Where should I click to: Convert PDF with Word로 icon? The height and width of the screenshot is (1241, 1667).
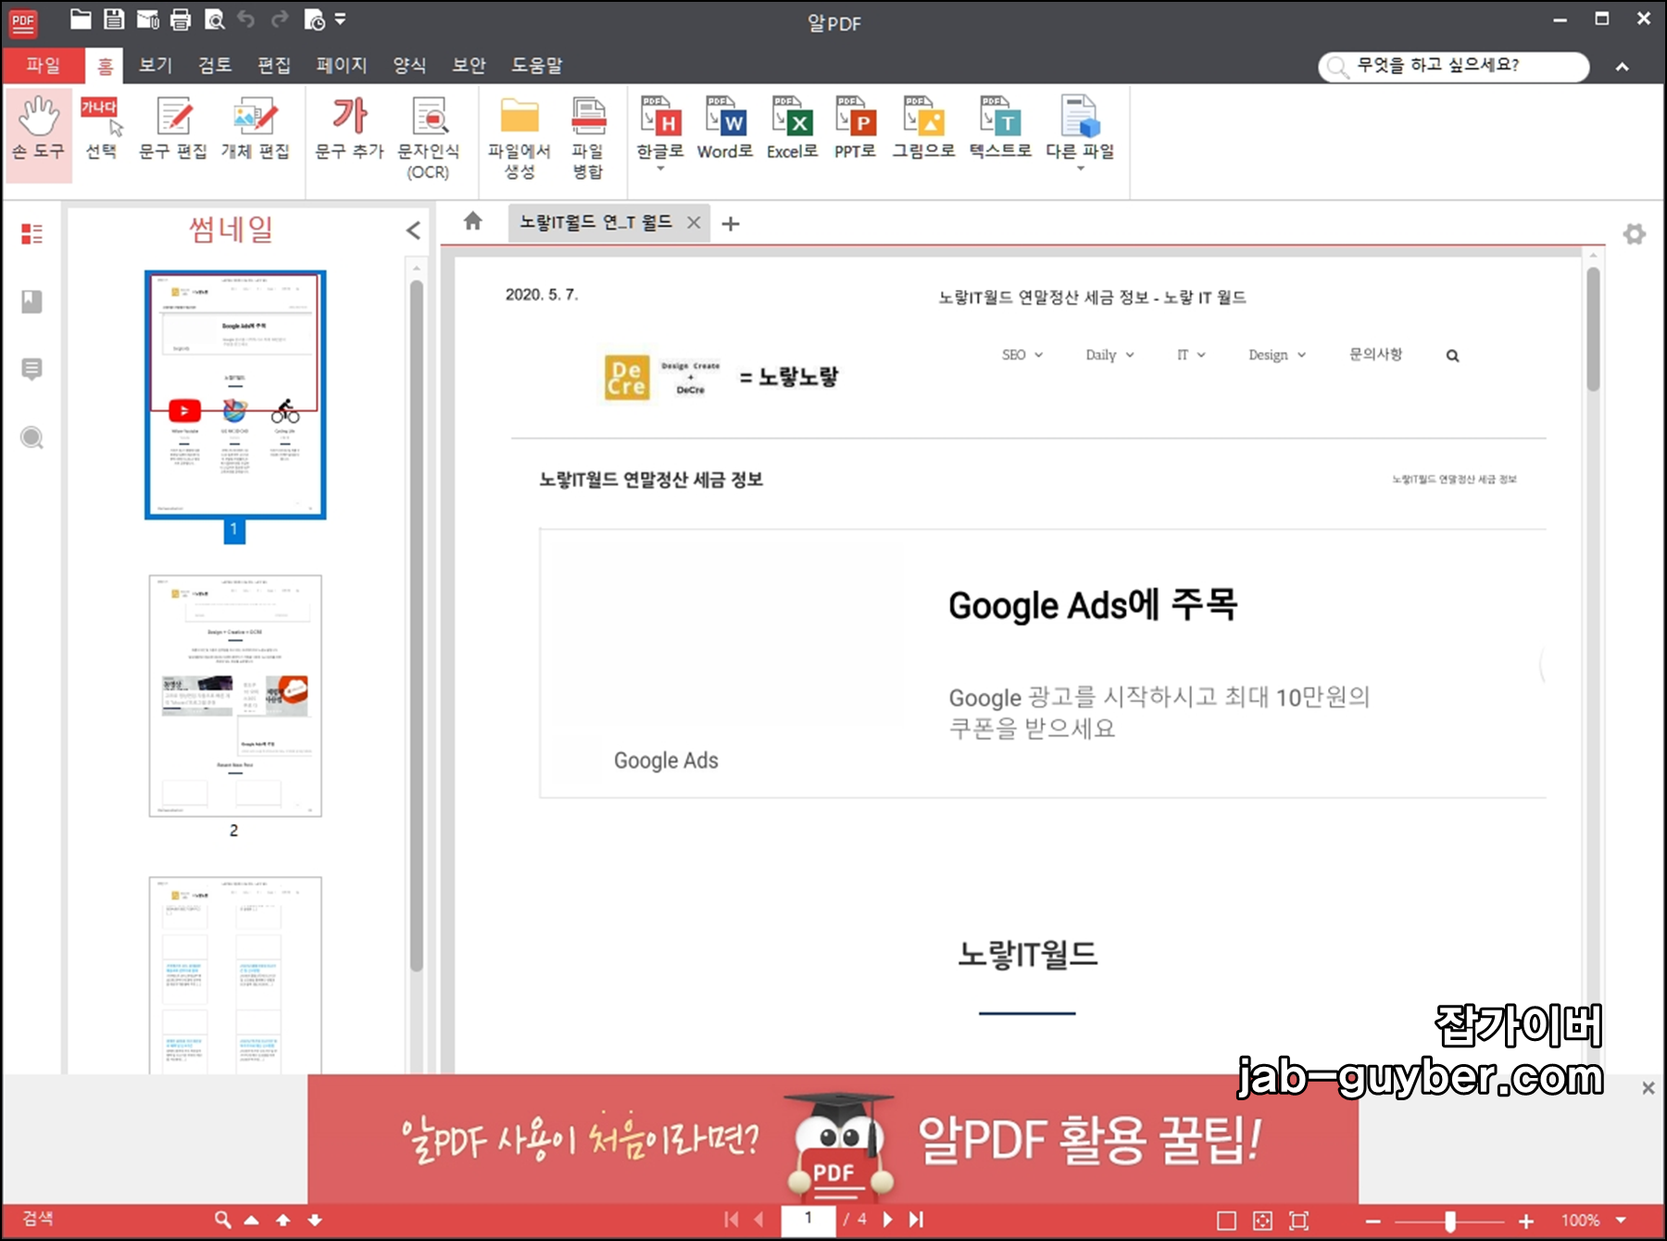(x=725, y=130)
